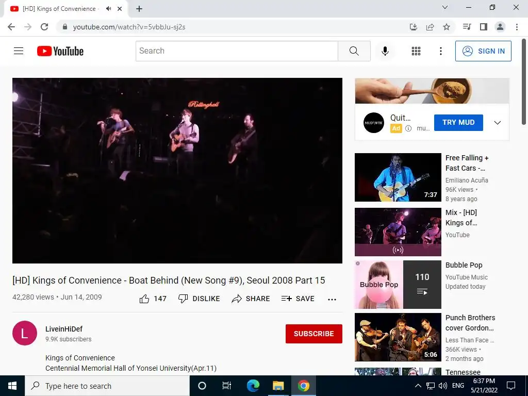Click the address bar URL

(129, 27)
